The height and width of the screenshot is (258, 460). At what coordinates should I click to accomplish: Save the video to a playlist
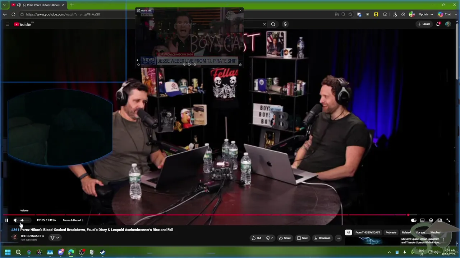[x=302, y=238]
